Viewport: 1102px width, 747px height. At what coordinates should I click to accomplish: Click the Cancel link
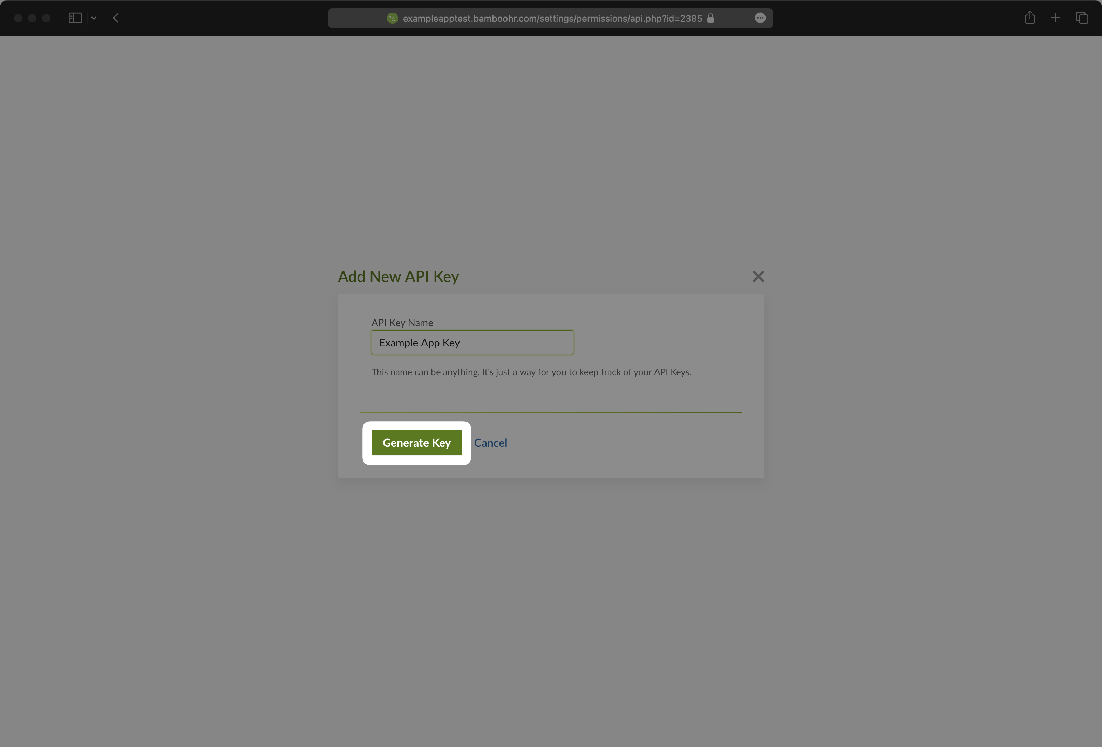tap(490, 443)
